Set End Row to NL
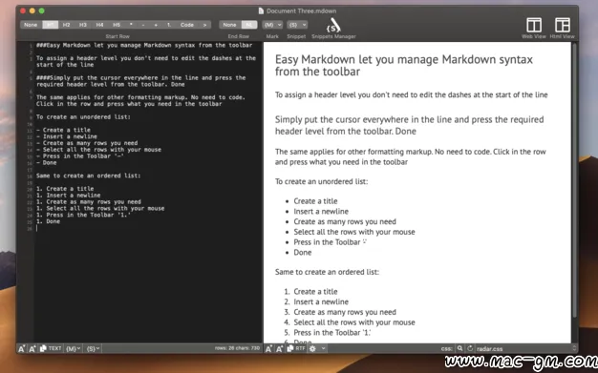The width and height of the screenshot is (598, 373). 249,25
